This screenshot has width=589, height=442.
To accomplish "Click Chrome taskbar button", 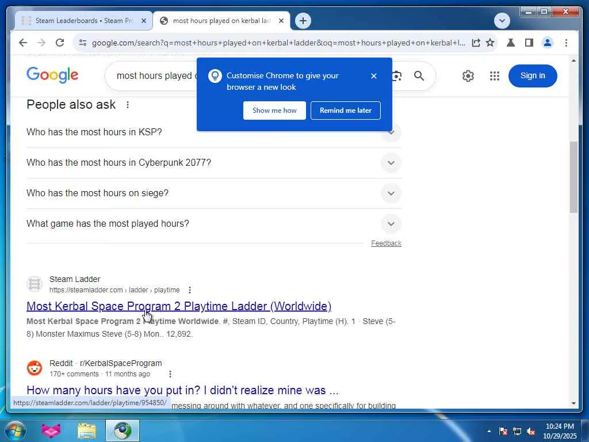I will click(123, 430).
